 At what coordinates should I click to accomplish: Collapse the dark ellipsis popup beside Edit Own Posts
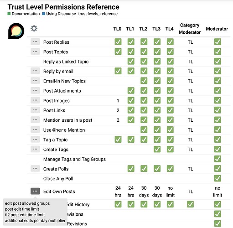(x=35, y=191)
